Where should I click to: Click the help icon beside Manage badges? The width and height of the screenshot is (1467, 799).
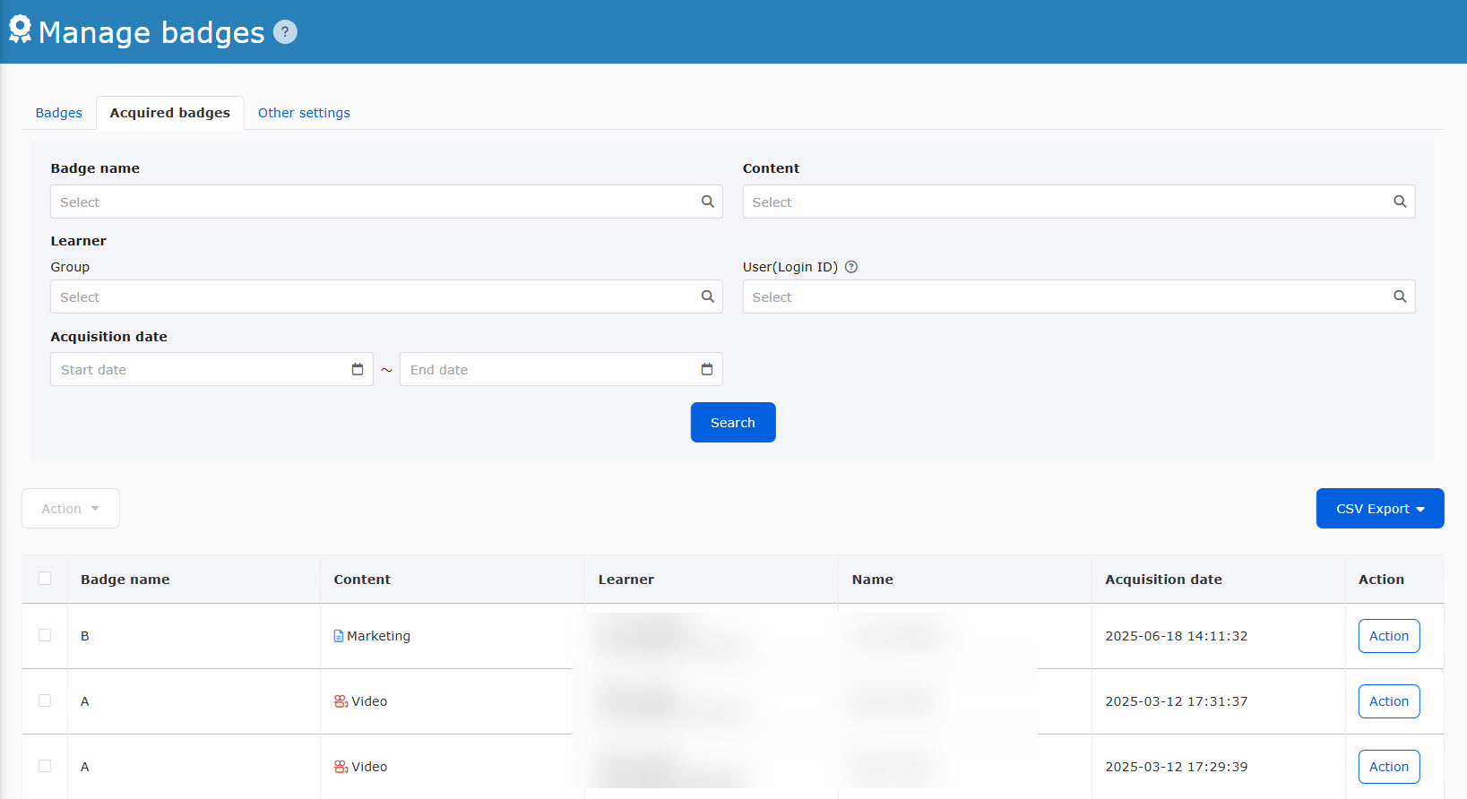(x=285, y=32)
